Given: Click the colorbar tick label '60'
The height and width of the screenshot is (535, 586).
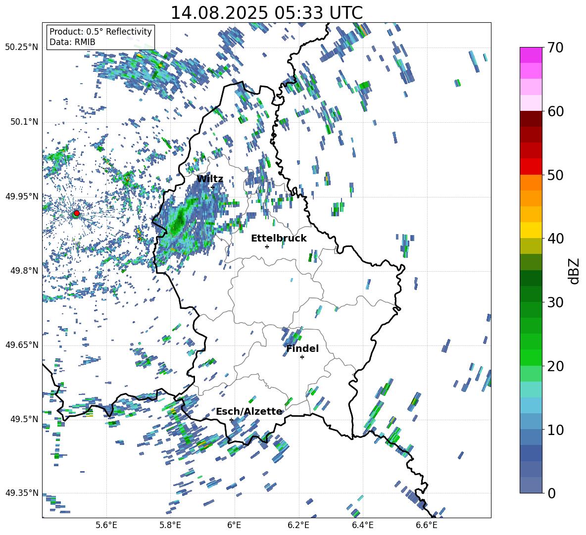Looking at the screenshot, I should click(x=555, y=111).
